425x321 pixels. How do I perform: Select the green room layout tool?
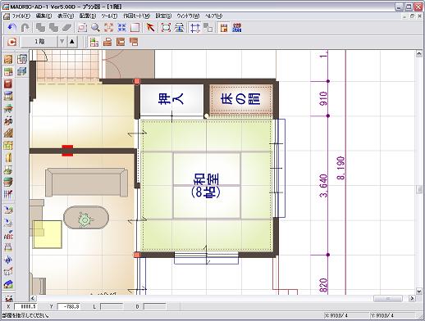click(8, 71)
